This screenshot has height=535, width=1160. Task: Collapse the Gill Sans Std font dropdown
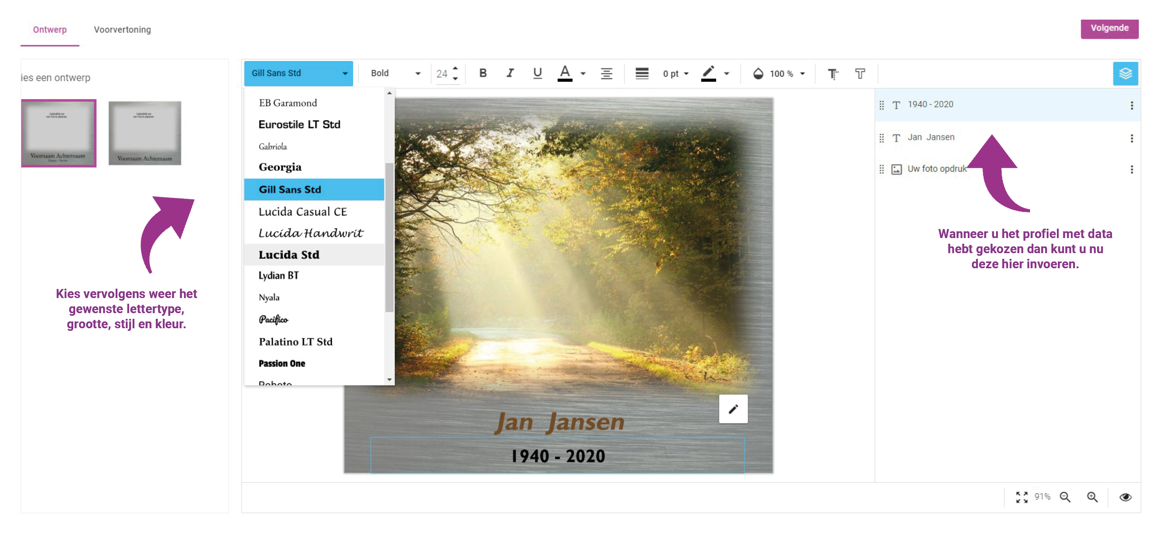[344, 73]
